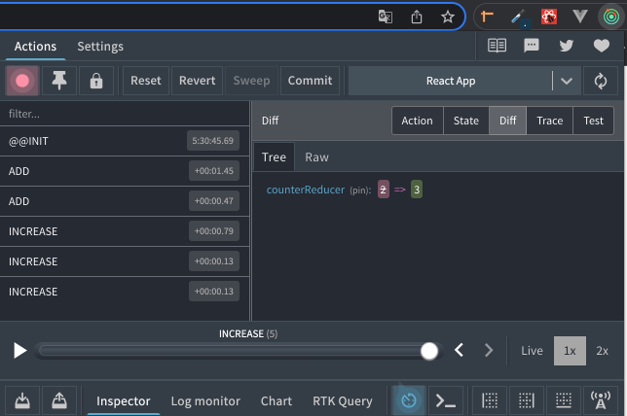Pin actions with the pushpin icon

click(x=59, y=81)
